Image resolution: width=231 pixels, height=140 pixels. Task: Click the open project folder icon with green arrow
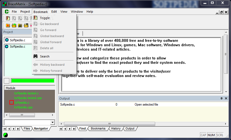tap(14, 25)
